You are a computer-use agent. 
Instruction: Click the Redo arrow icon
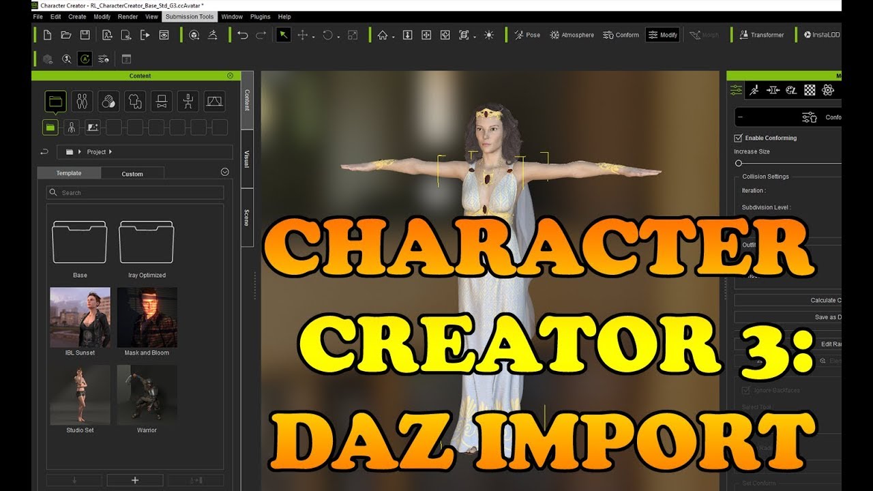pos(261,35)
